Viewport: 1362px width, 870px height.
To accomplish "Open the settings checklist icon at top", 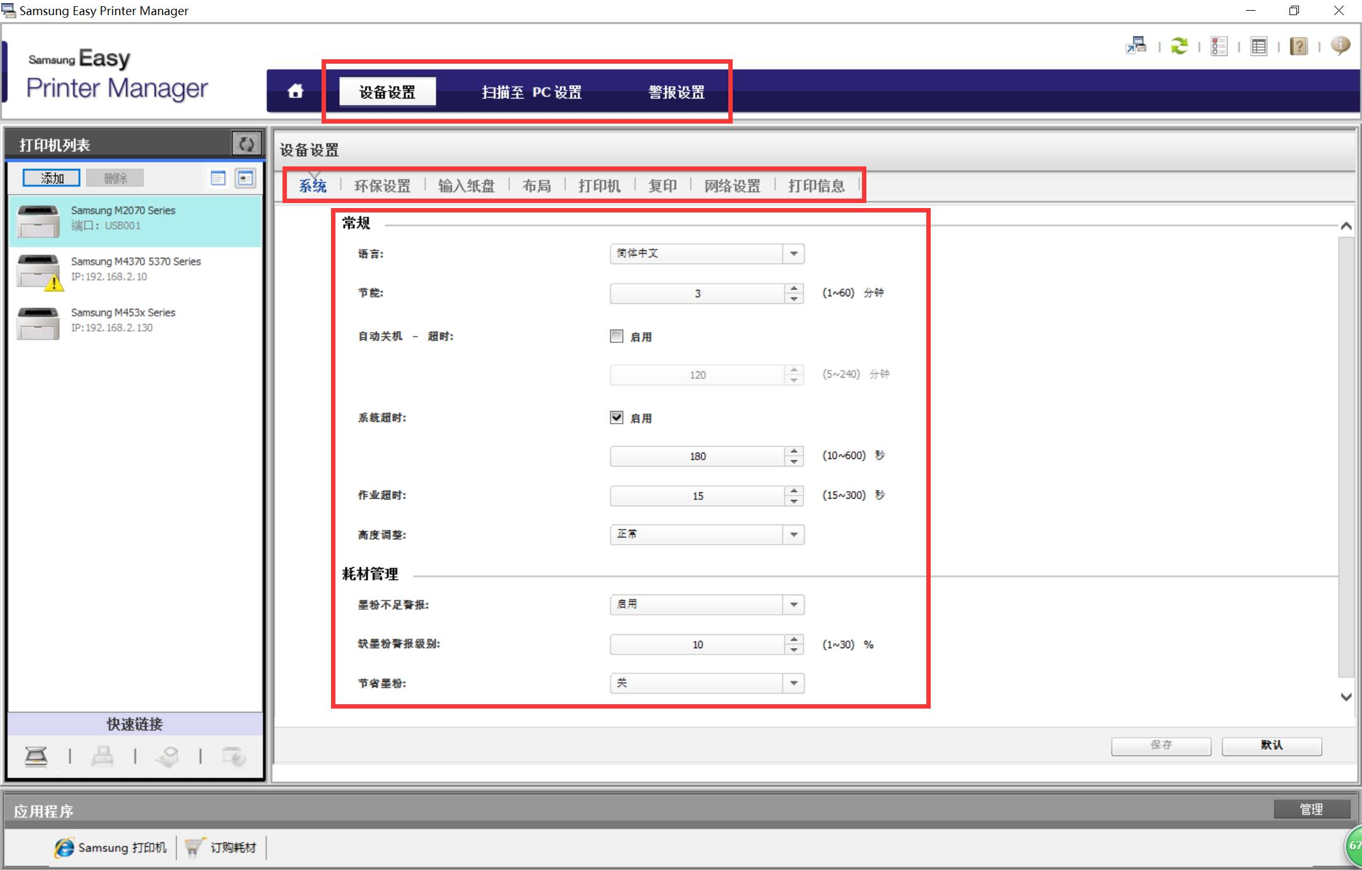I will click(x=1219, y=46).
